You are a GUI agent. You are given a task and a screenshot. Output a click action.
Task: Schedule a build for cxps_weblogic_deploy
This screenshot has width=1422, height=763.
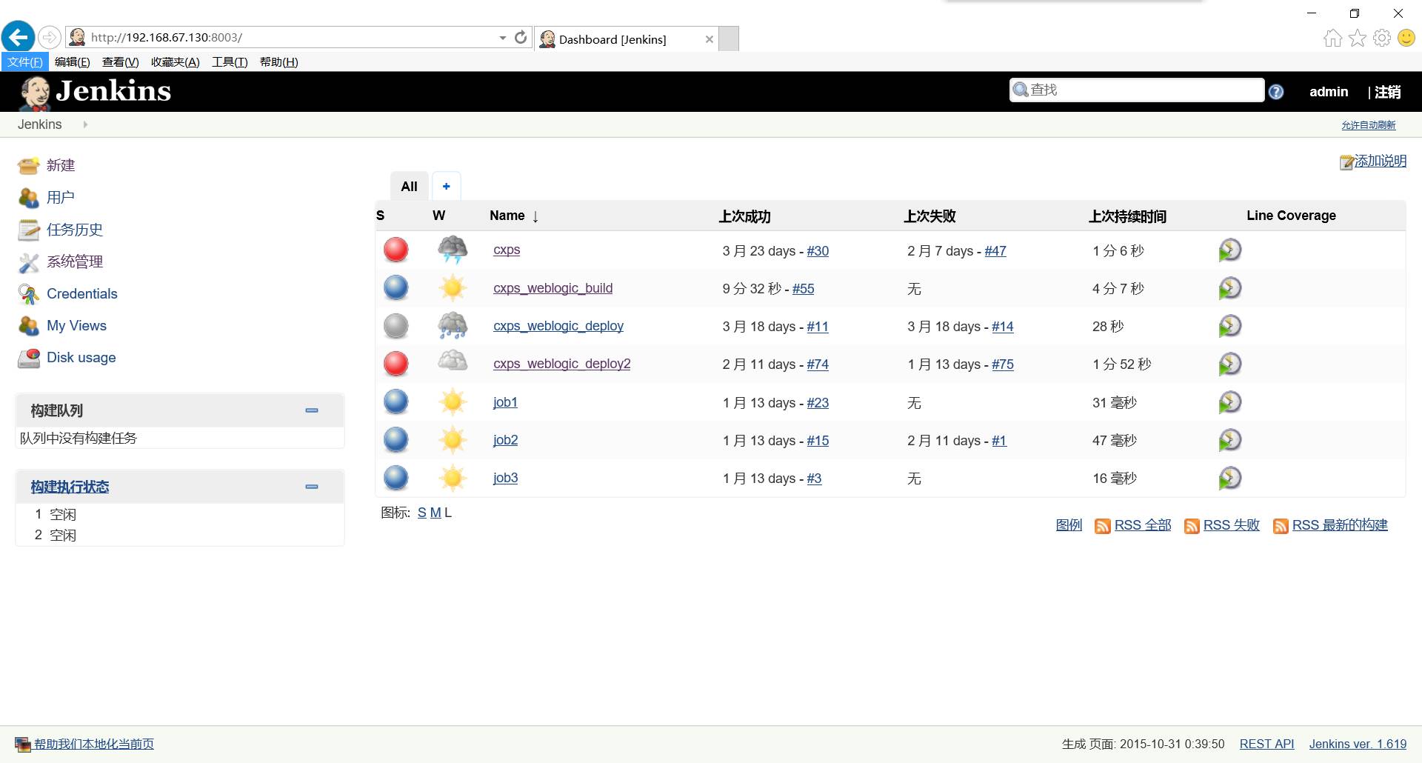coord(1229,326)
